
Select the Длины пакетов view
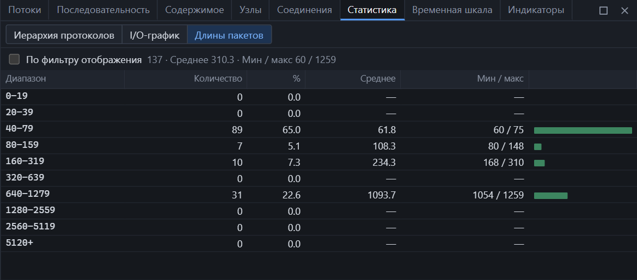(229, 34)
